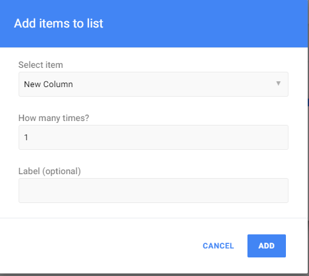Click the ADD button
This screenshot has width=309, height=276.
[267, 246]
